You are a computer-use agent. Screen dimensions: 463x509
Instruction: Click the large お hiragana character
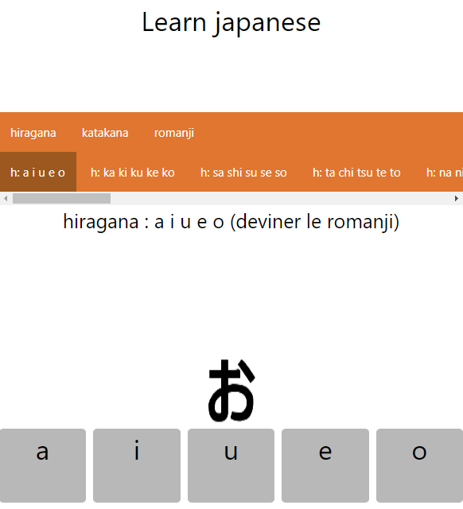click(231, 390)
